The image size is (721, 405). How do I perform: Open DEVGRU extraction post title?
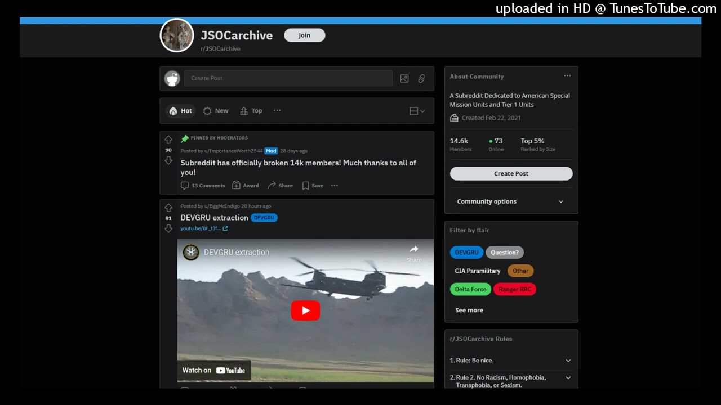point(214,218)
